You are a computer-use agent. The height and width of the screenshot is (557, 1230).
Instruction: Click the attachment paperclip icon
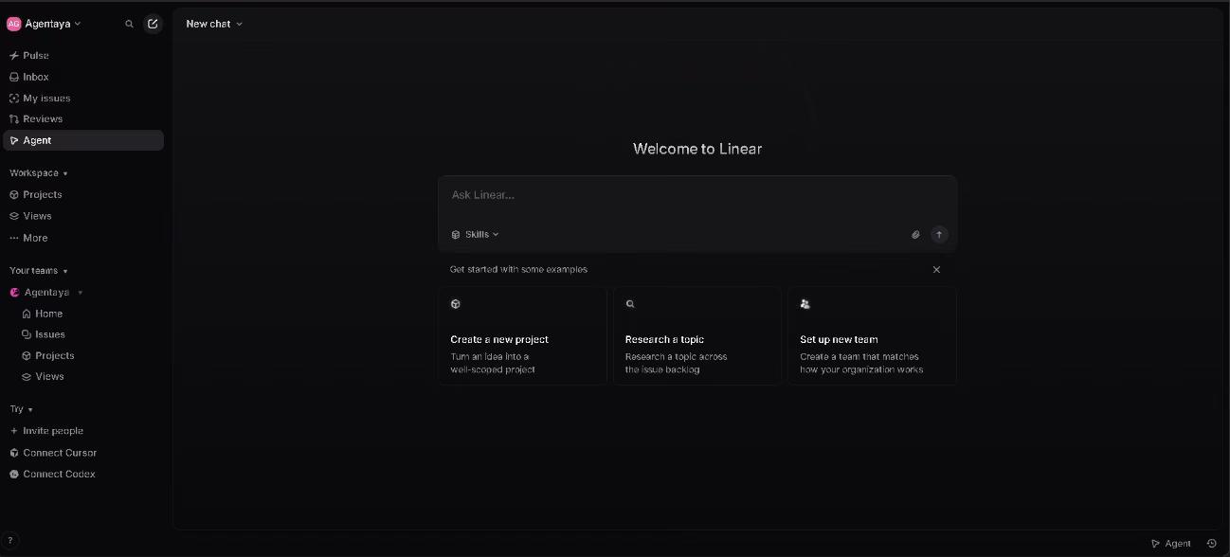915,235
